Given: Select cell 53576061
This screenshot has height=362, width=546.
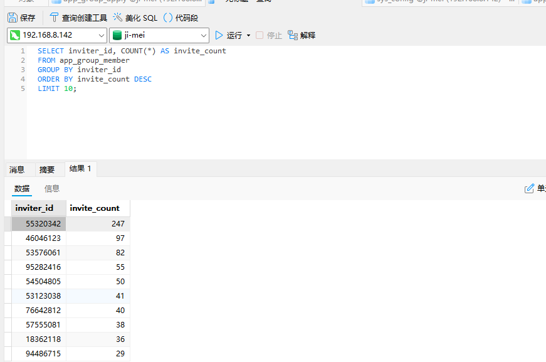Looking at the screenshot, I should point(39,253).
